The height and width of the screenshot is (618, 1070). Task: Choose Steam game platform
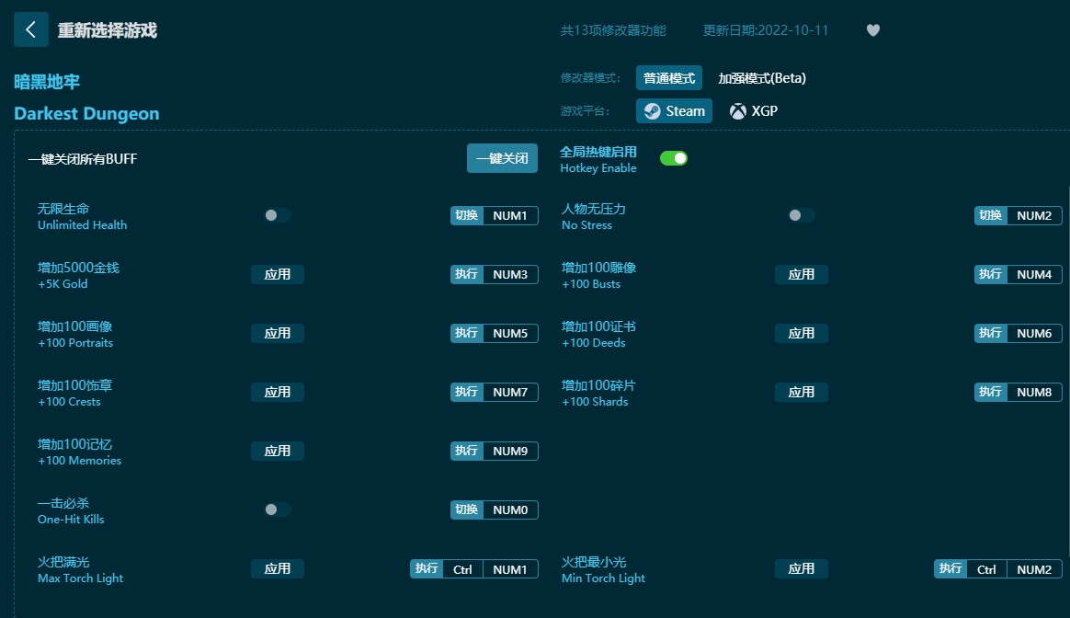pyautogui.click(x=674, y=110)
